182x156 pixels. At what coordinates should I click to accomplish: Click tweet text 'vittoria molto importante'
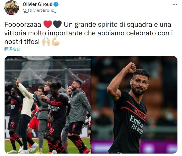[44, 33]
